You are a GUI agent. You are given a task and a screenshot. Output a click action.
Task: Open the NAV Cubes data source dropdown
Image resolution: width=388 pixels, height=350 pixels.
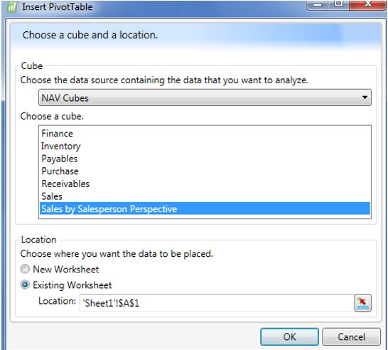[205, 97]
